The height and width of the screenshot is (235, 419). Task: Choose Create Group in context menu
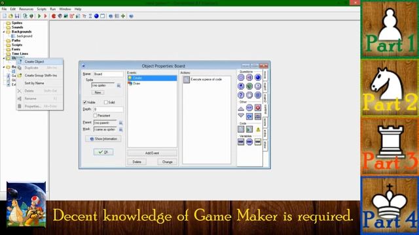pyautogui.click(x=40, y=76)
